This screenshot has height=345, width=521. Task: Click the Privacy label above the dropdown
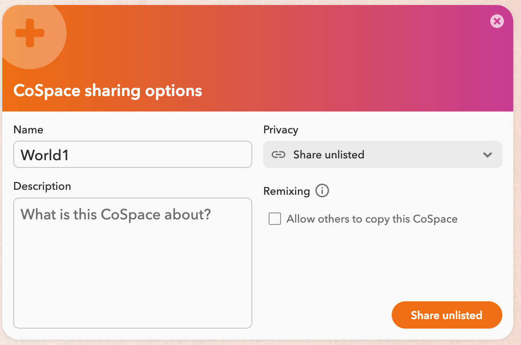[281, 130]
